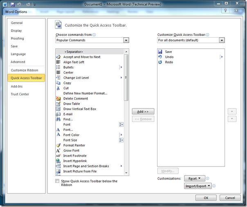Click the Add >> button
The height and width of the screenshot is (207, 247).
coord(143,111)
